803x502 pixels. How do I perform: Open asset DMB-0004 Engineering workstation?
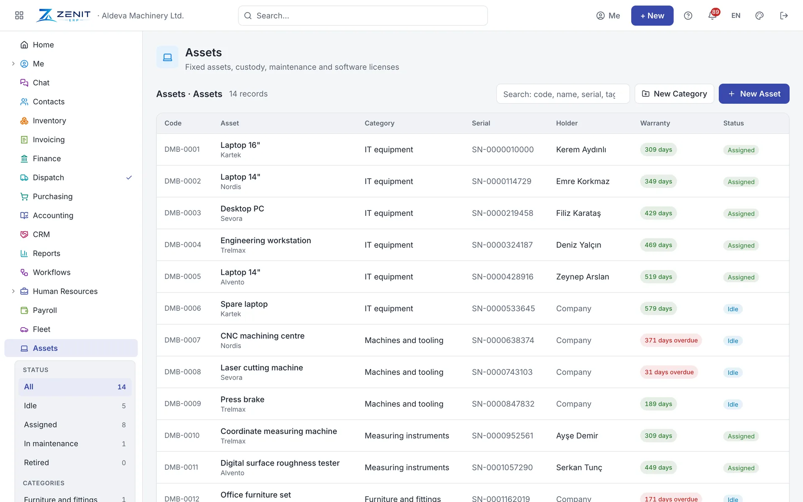point(473,245)
